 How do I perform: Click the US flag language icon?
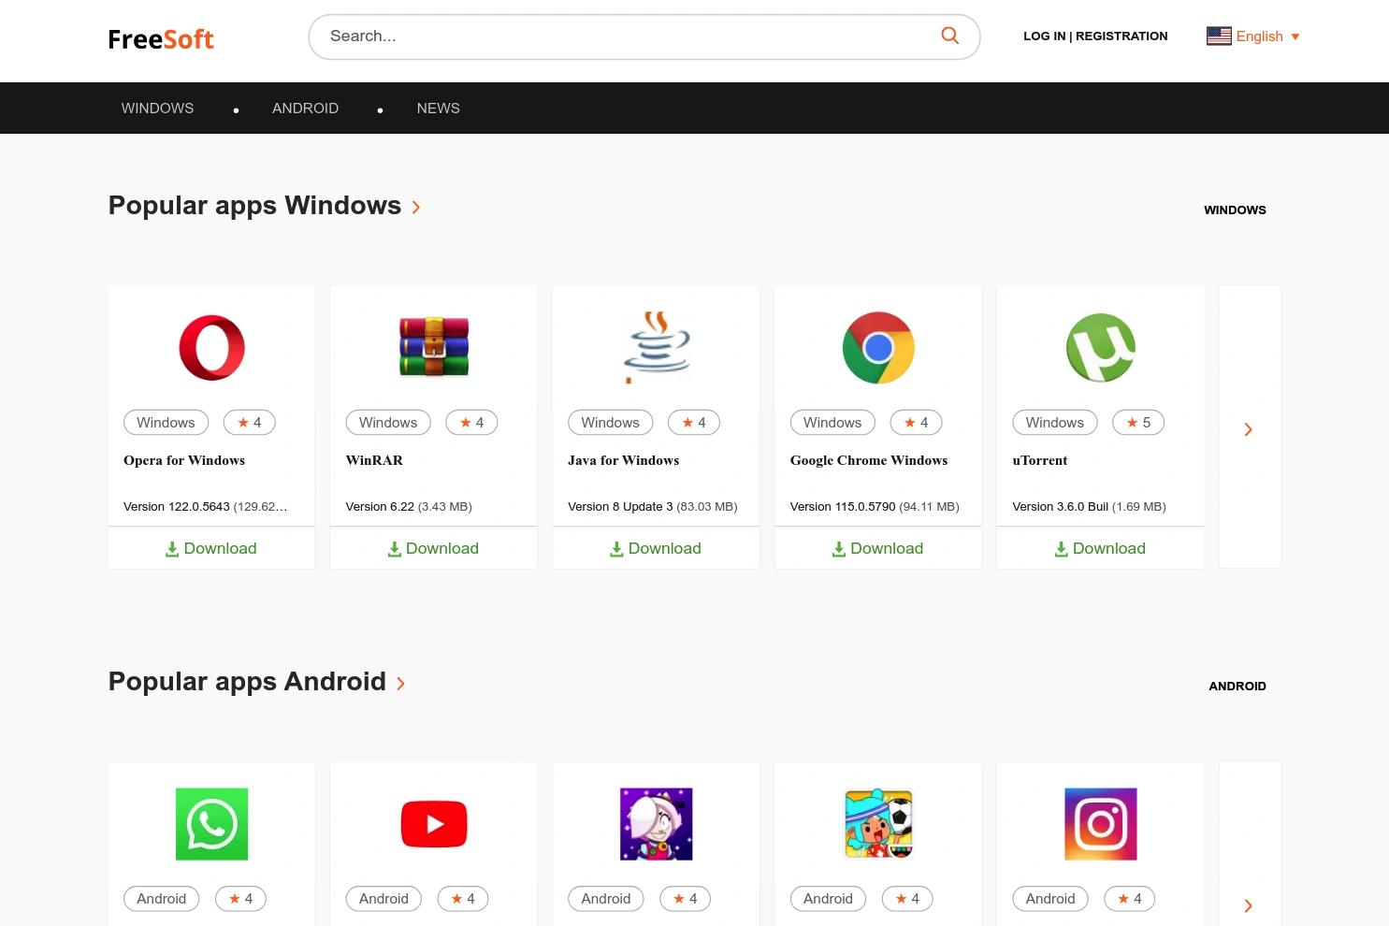(x=1219, y=36)
